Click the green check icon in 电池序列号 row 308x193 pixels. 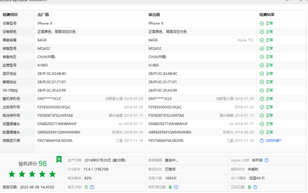(262, 116)
